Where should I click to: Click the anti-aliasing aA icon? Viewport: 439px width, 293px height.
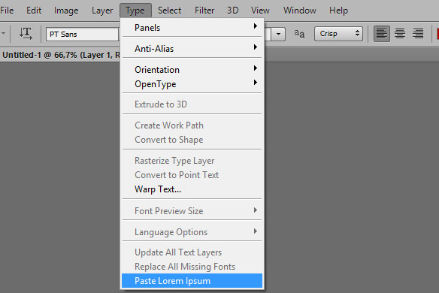[299, 34]
